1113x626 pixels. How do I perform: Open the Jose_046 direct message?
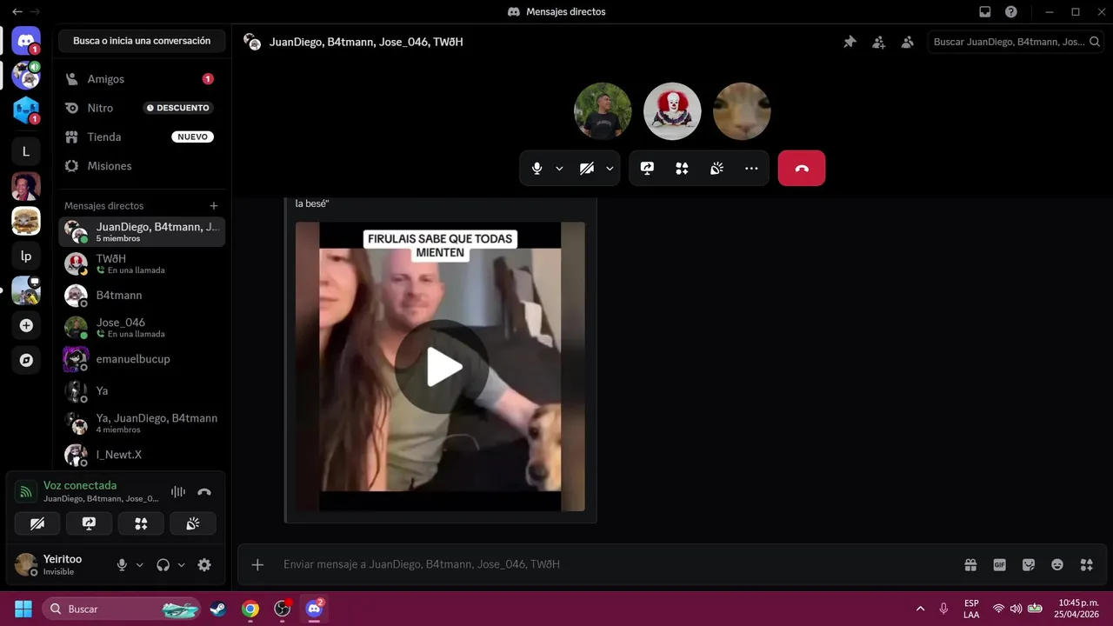pyautogui.click(x=142, y=327)
